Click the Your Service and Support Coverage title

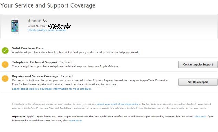[x=48, y=5]
